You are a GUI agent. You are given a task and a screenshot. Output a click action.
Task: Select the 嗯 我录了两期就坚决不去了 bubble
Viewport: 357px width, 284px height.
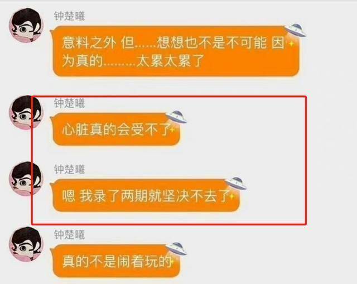[145, 195]
